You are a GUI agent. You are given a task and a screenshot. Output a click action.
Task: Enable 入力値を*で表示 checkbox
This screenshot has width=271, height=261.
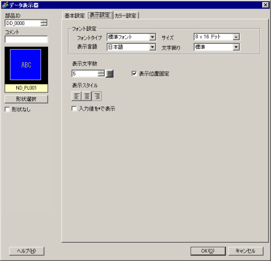pyautogui.click(x=74, y=109)
